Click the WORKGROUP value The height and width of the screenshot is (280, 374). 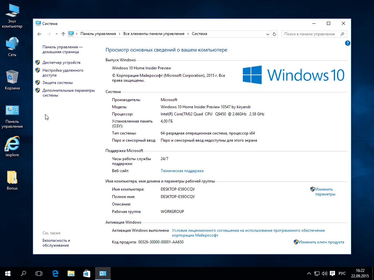172,211
